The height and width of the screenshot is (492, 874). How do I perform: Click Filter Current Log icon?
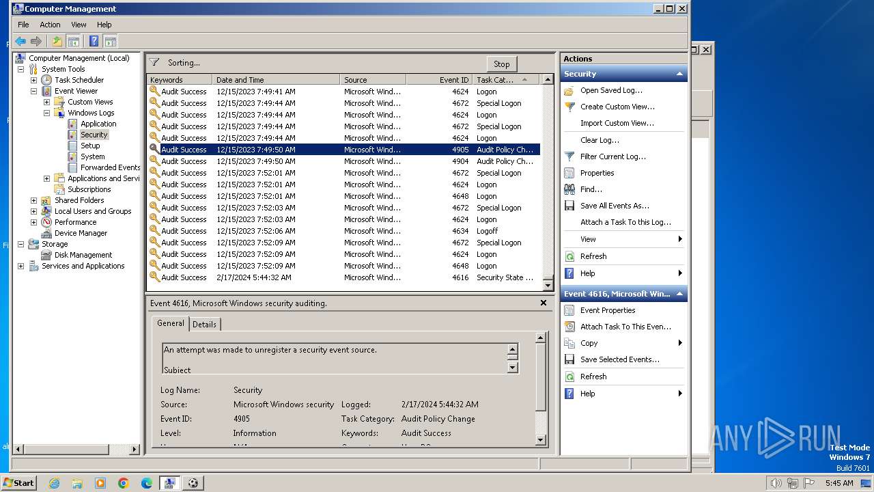click(569, 156)
